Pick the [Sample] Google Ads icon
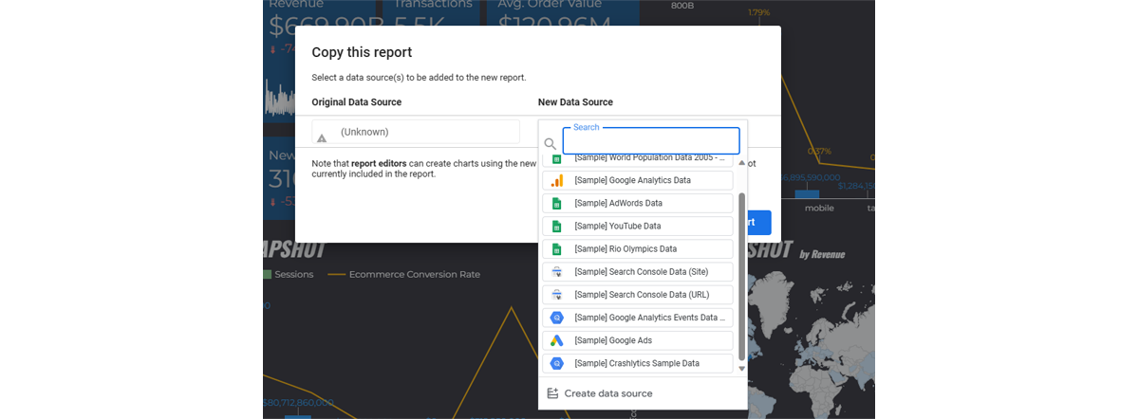Image resolution: width=1139 pixels, height=419 pixels. point(557,340)
